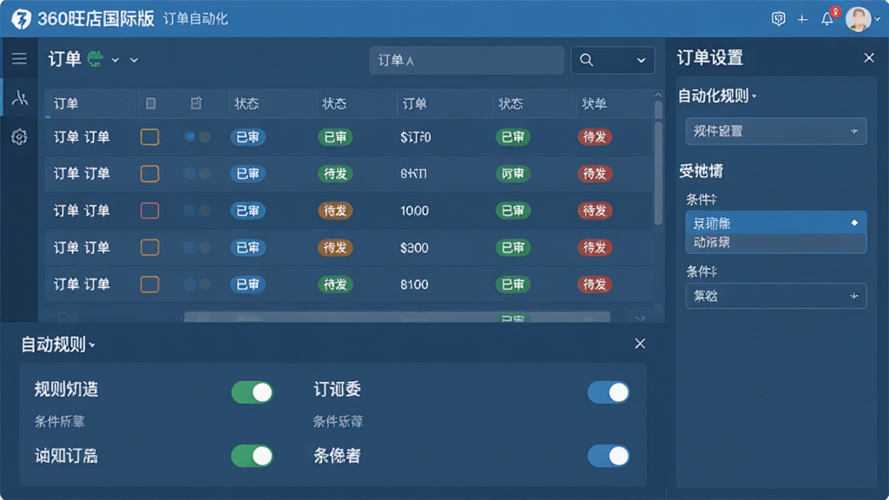Click select-all checkbox in table header
Image resolution: width=889 pixels, height=500 pixels.
151,103
